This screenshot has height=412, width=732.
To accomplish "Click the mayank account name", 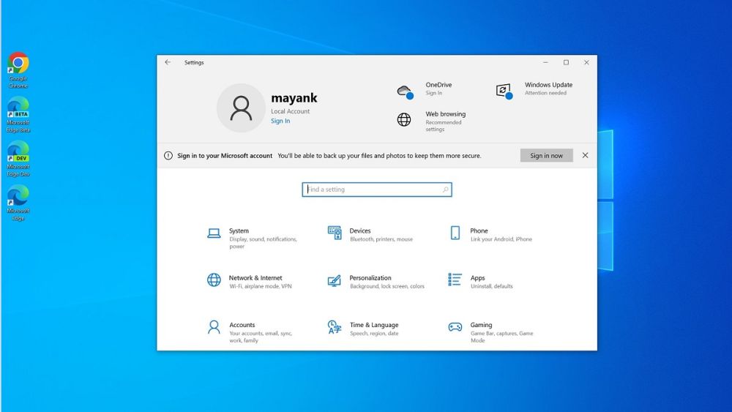I will (x=294, y=98).
